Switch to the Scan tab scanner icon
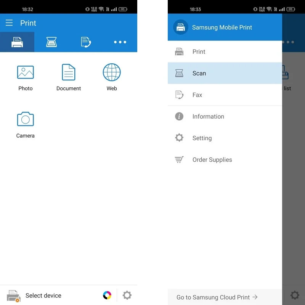Viewport: 305px width, 305px height. click(x=51, y=42)
